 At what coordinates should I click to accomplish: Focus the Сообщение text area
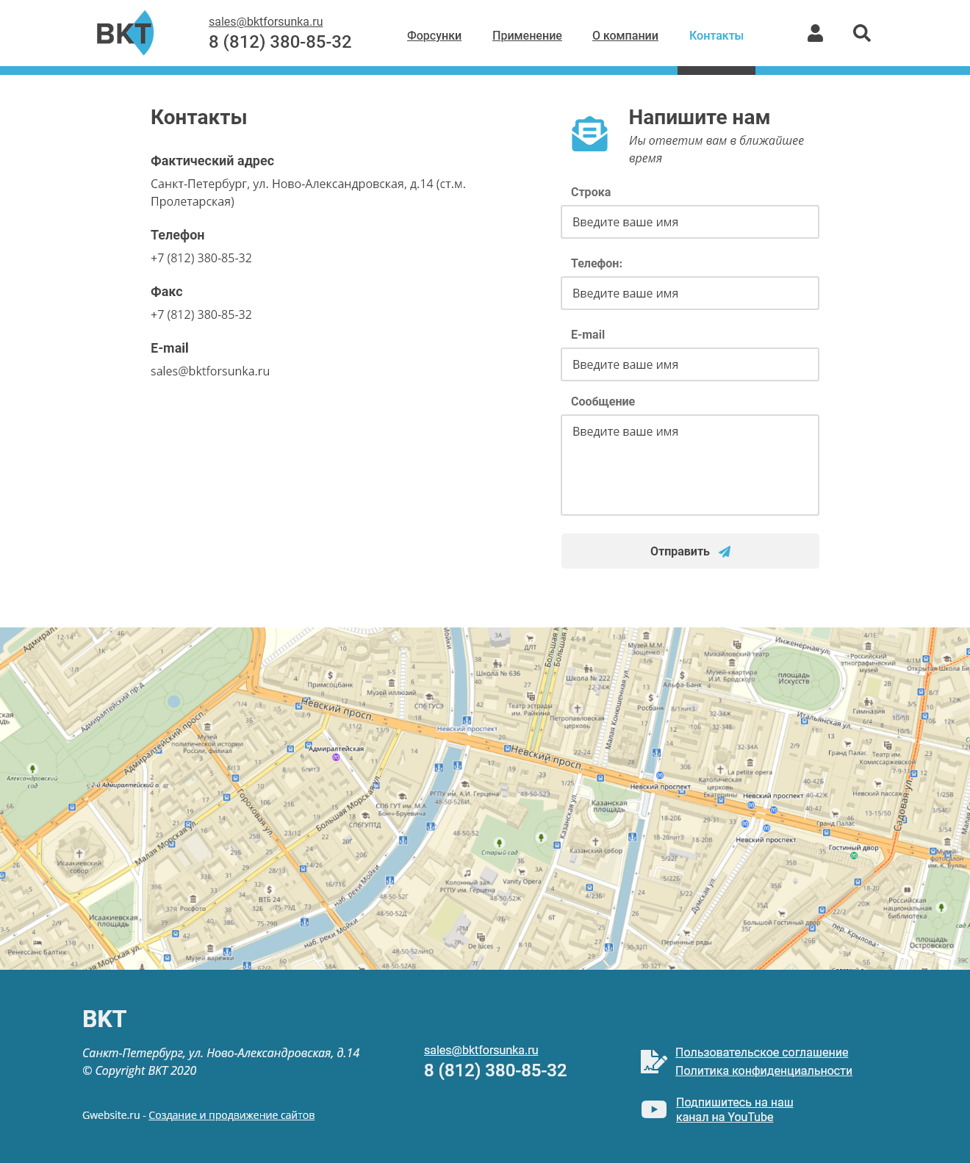[690, 465]
